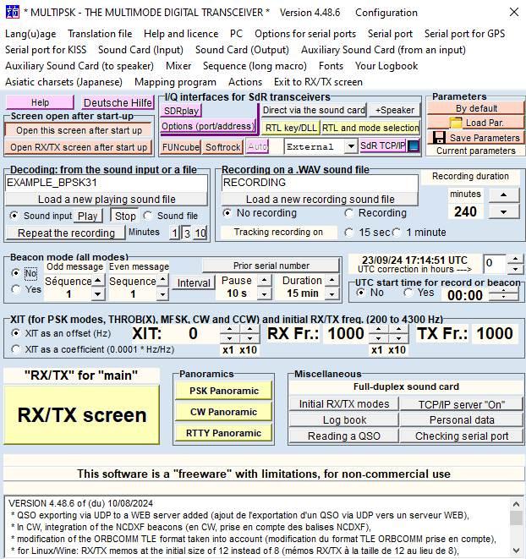The image size is (526, 559).
Task: Click the Stop playback button
Action: point(125,216)
